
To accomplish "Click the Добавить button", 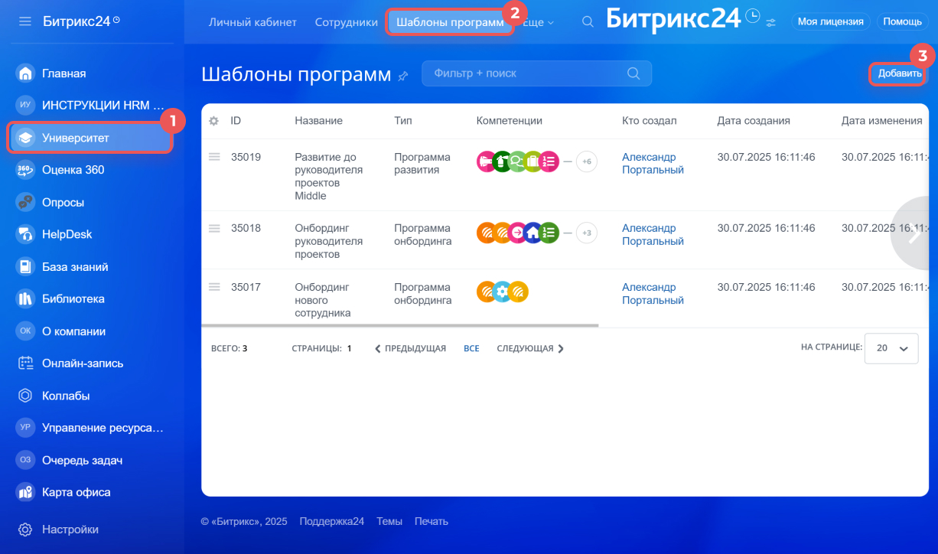I will 900,73.
